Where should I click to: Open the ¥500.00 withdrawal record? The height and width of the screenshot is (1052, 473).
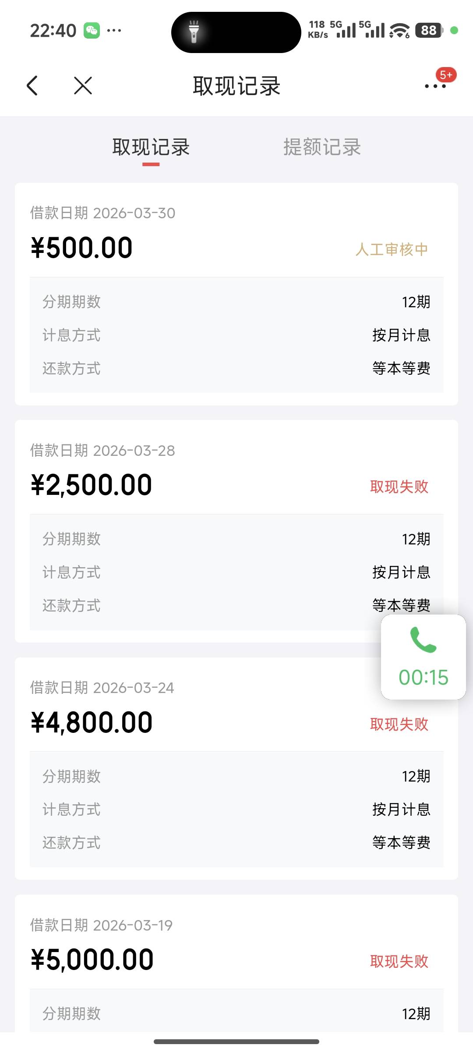[82, 248]
